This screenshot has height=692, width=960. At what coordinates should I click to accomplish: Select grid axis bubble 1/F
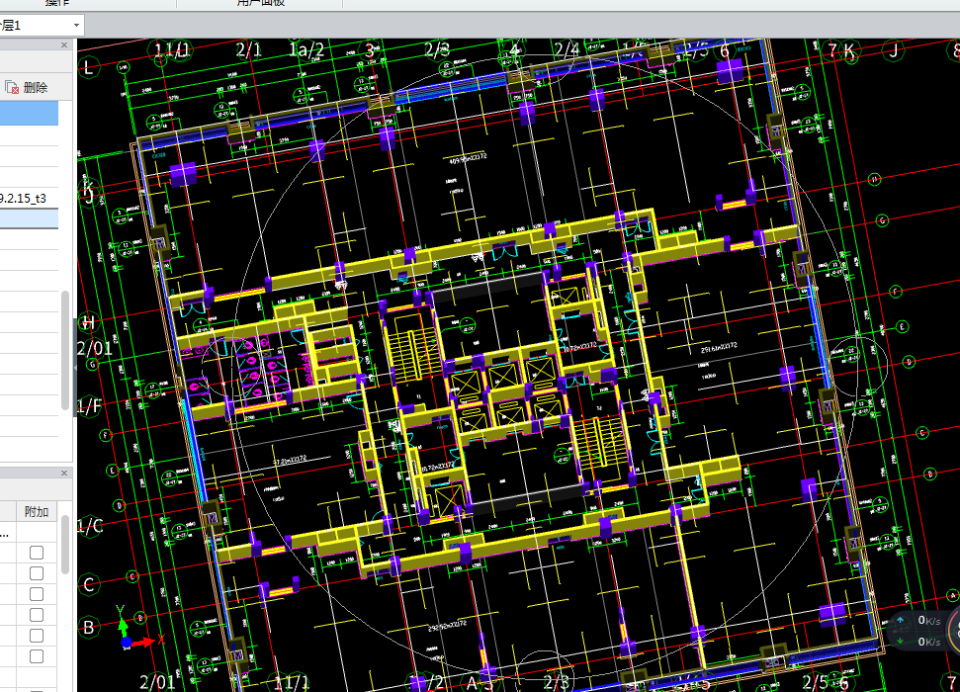tap(89, 406)
